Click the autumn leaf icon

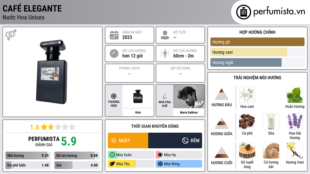(112, 164)
